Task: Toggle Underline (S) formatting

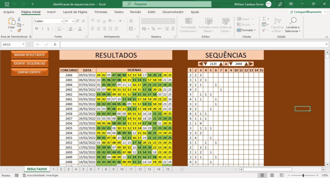Action: click(48, 29)
